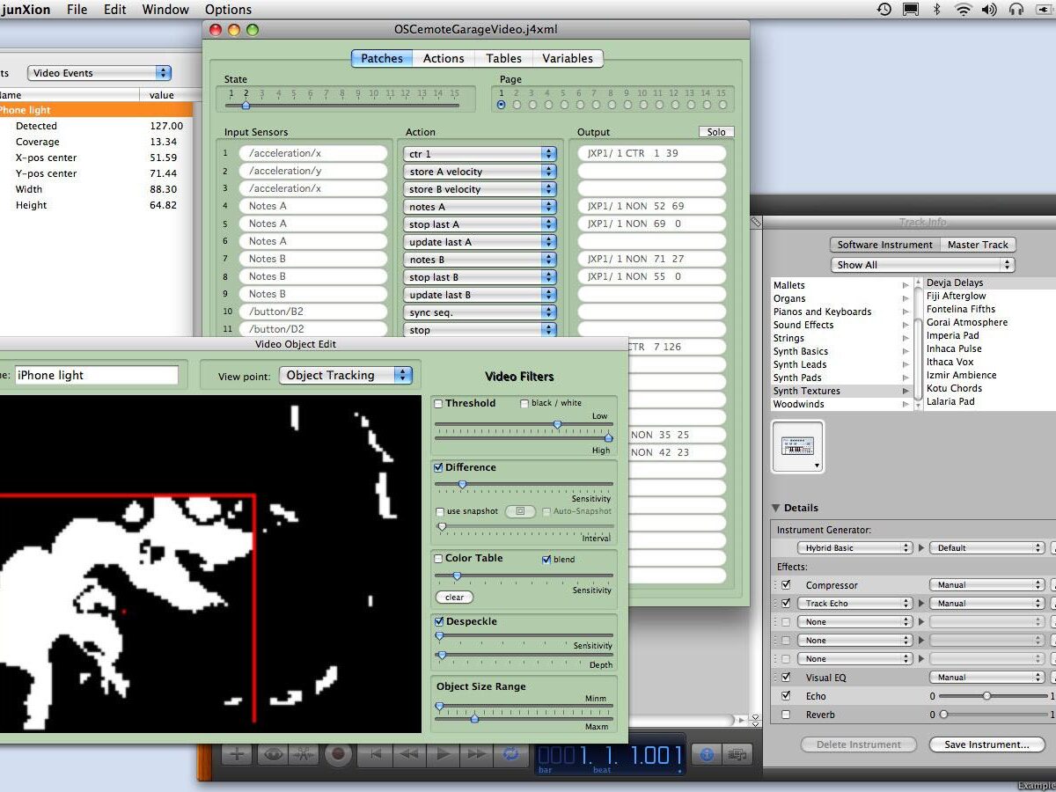Screen dimensions: 1056x792
Task: Open the media browser icon
Action: 737,754
